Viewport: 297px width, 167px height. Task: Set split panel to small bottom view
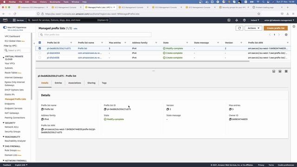pyautogui.click(x=274, y=71)
